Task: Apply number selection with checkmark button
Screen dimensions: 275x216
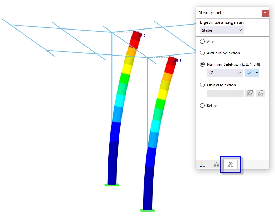Action: [x=249, y=73]
